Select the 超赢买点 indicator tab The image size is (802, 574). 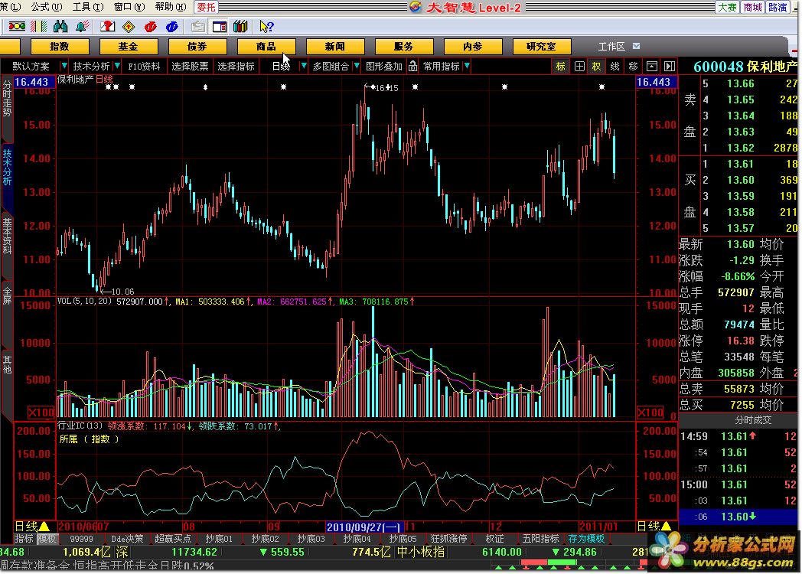tap(173, 539)
